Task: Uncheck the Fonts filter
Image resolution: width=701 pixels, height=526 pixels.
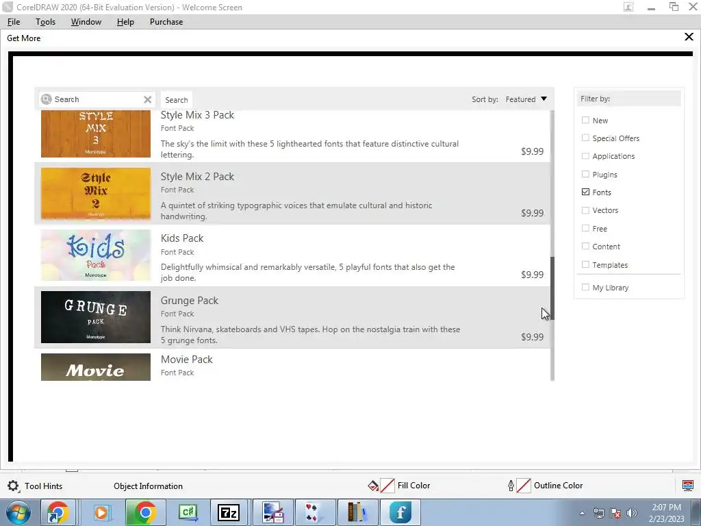Action: coord(585,192)
